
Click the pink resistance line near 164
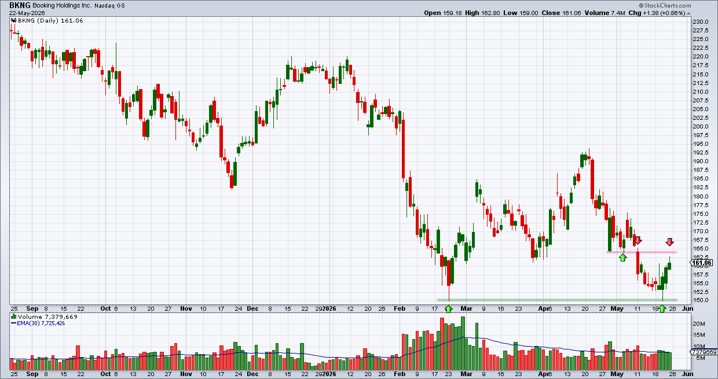tap(642, 252)
